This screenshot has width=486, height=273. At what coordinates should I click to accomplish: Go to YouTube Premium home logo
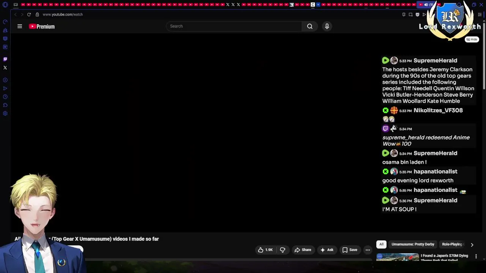42,27
